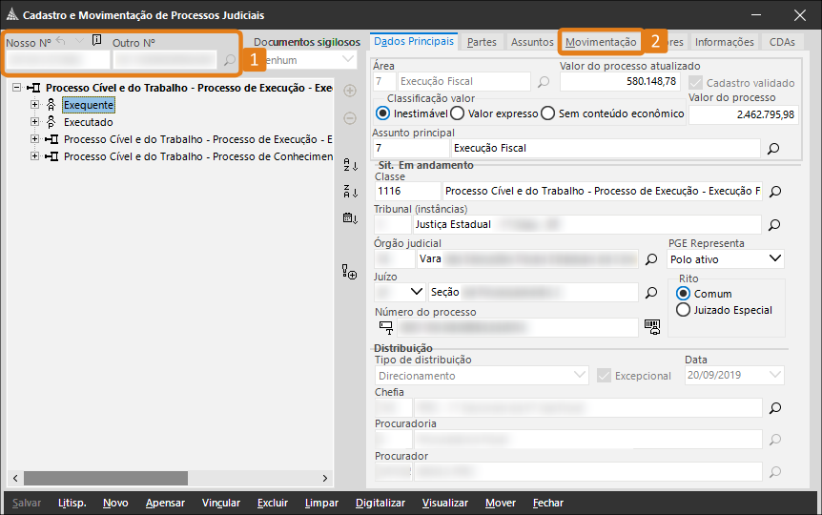
Task: Click the add linked process icon
Action: 349,274
